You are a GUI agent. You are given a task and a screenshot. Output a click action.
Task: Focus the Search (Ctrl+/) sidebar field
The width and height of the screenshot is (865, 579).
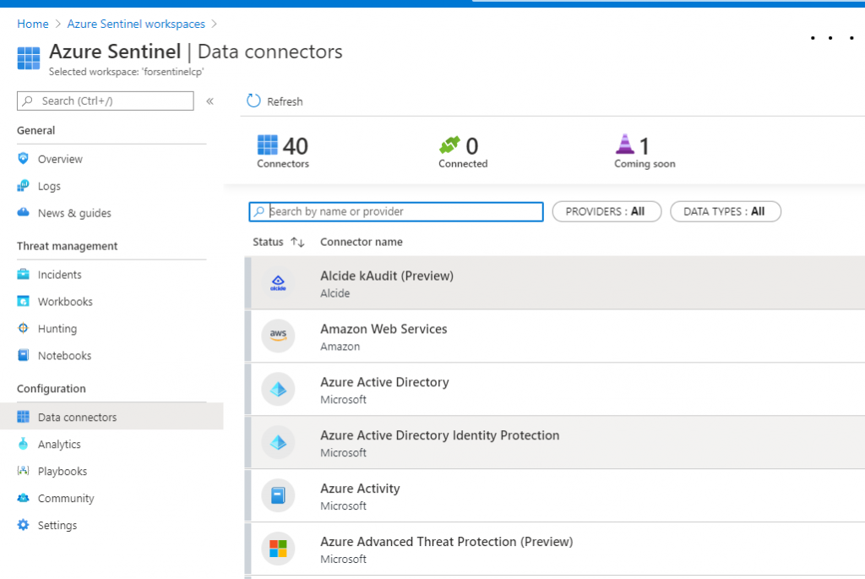click(106, 101)
